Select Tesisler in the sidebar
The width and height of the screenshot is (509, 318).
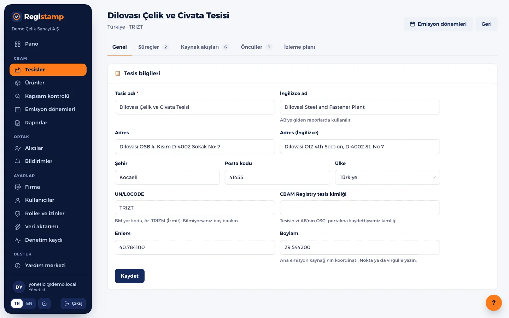48,70
